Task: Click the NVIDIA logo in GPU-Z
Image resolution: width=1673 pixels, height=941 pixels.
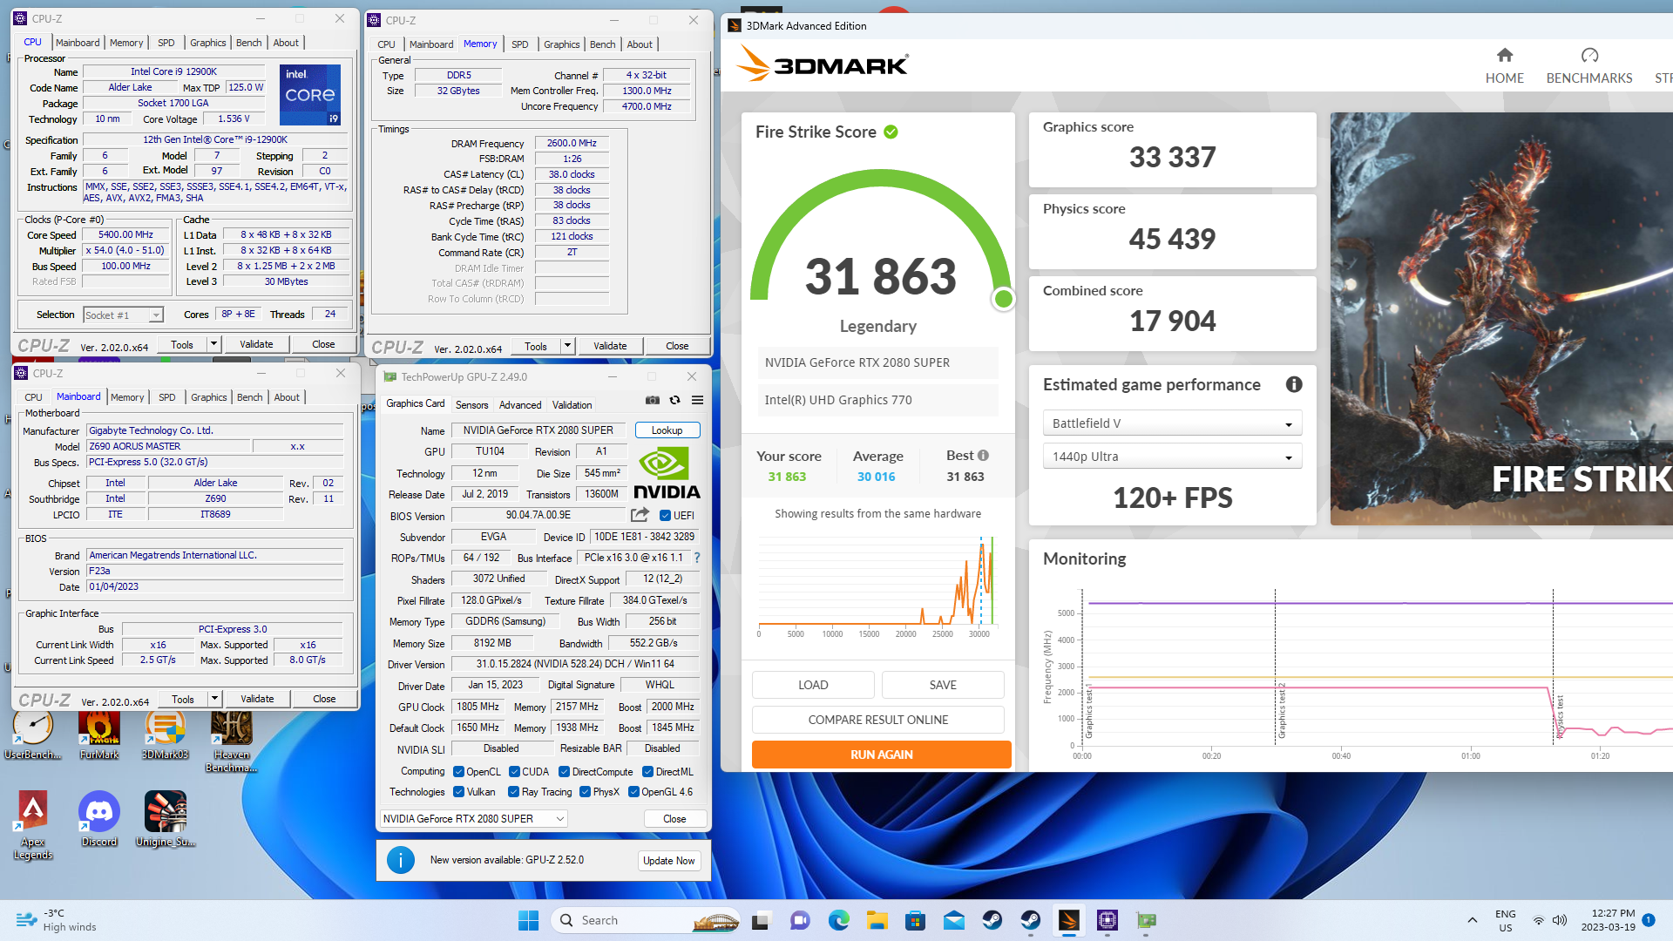Action: [x=667, y=473]
